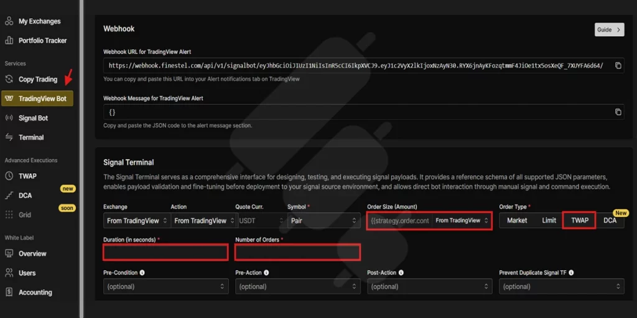Copy the Webhook Message with copy icon
The height and width of the screenshot is (318, 637).
pyautogui.click(x=618, y=112)
